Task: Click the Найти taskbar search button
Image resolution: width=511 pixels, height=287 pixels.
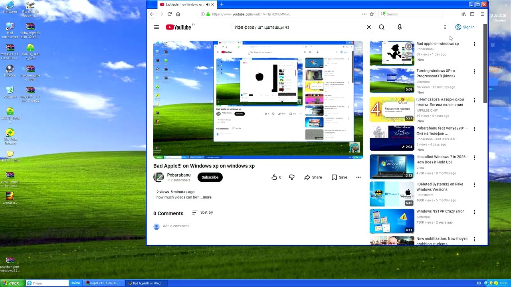Action: tap(75, 283)
